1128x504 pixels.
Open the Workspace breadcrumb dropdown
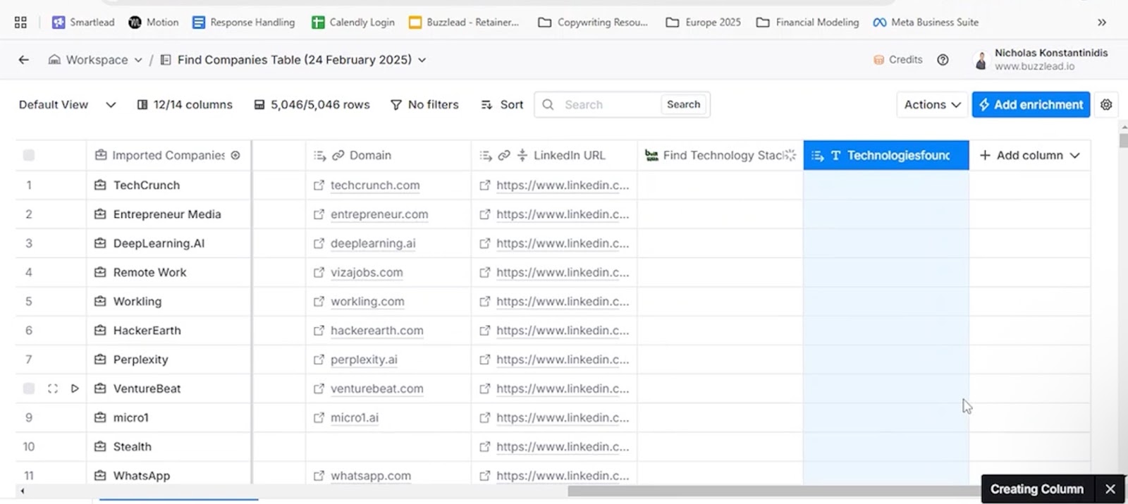point(95,60)
